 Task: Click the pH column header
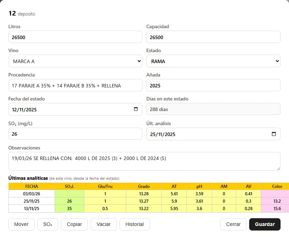coord(199,186)
